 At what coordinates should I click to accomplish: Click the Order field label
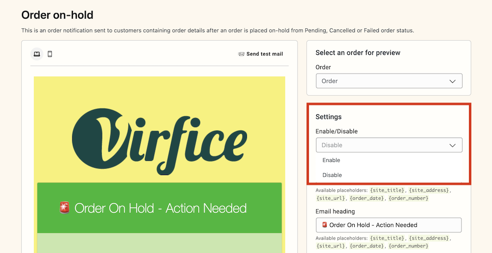click(x=323, y=67)
